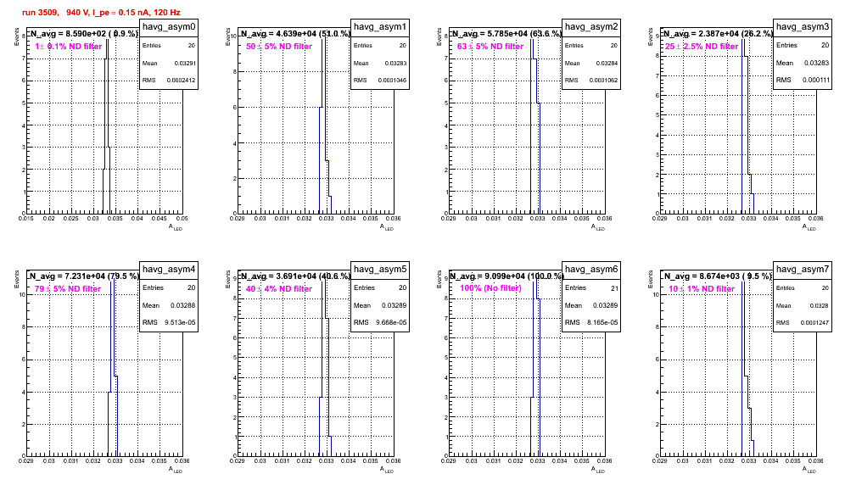Click the 0.045 x-axis tick under havg_asym0 plot
This screenshot has height=485, width=845.
tap(159, 219)
